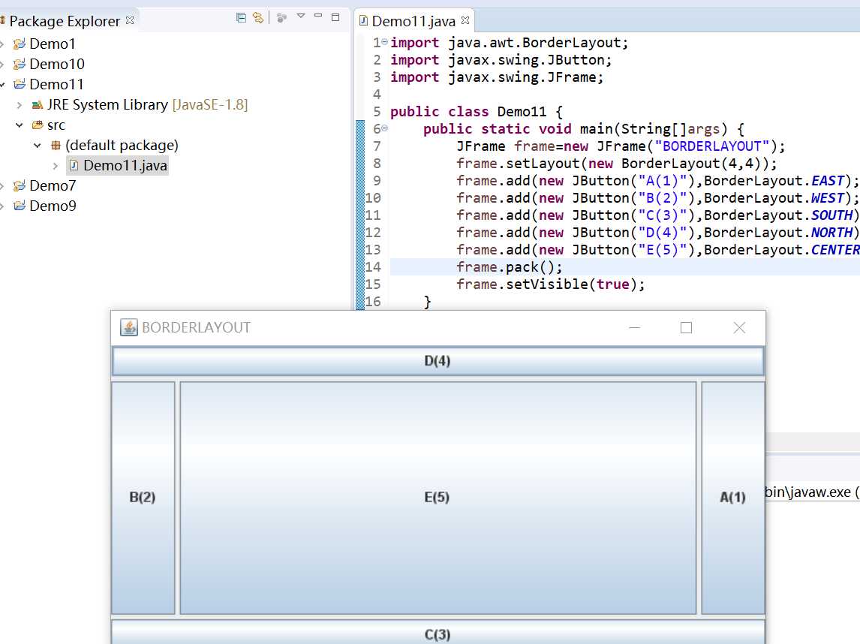Collapse the Demo11 project

point(2,85)
